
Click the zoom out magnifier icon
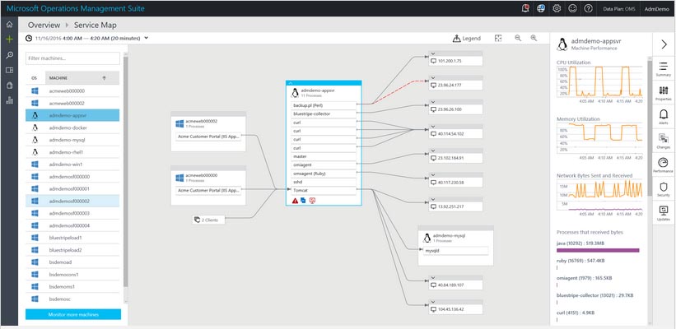pyautogui.click(x=518, y=38)
